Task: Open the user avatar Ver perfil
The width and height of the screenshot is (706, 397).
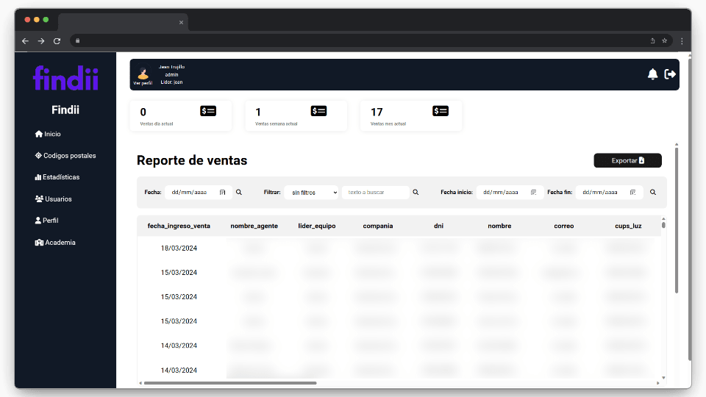Action: [x=143, y=75]
